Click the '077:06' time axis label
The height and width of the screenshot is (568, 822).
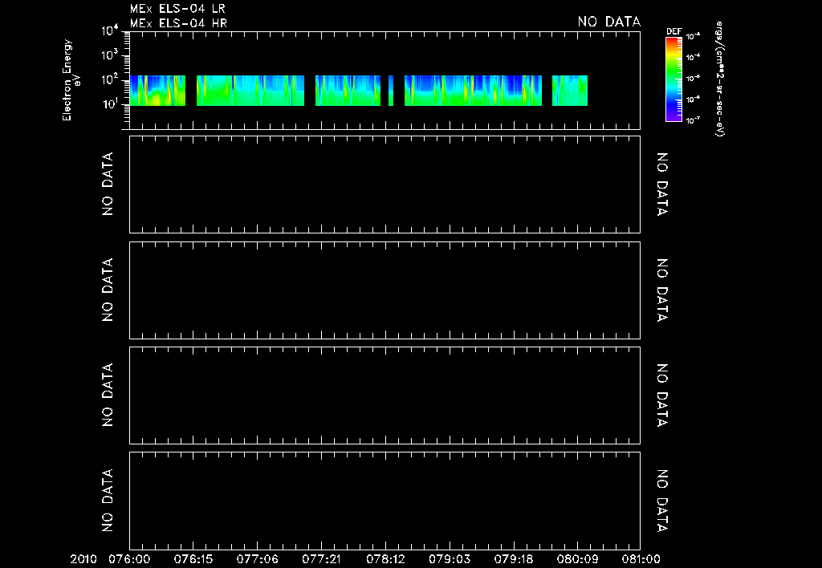[258, 559]
